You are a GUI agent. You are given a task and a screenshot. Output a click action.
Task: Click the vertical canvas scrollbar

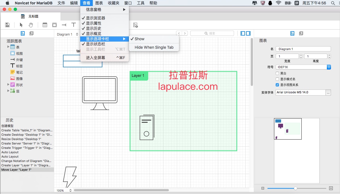[x=252, y=62]
